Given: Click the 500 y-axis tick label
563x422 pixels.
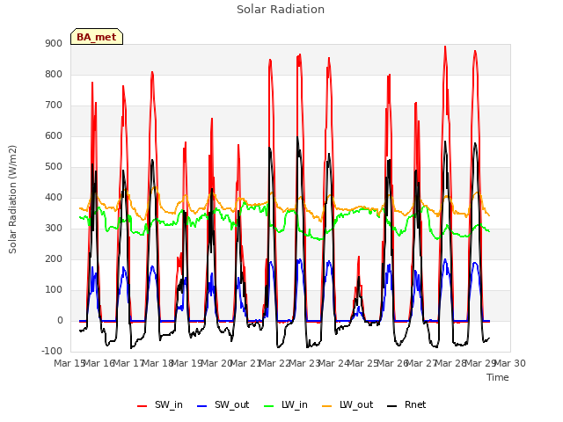Looking at the screenshot, I should (x=54, y=167).
